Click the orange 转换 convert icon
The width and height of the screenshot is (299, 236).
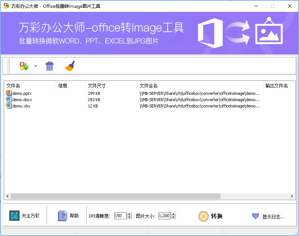coord(204,216)
